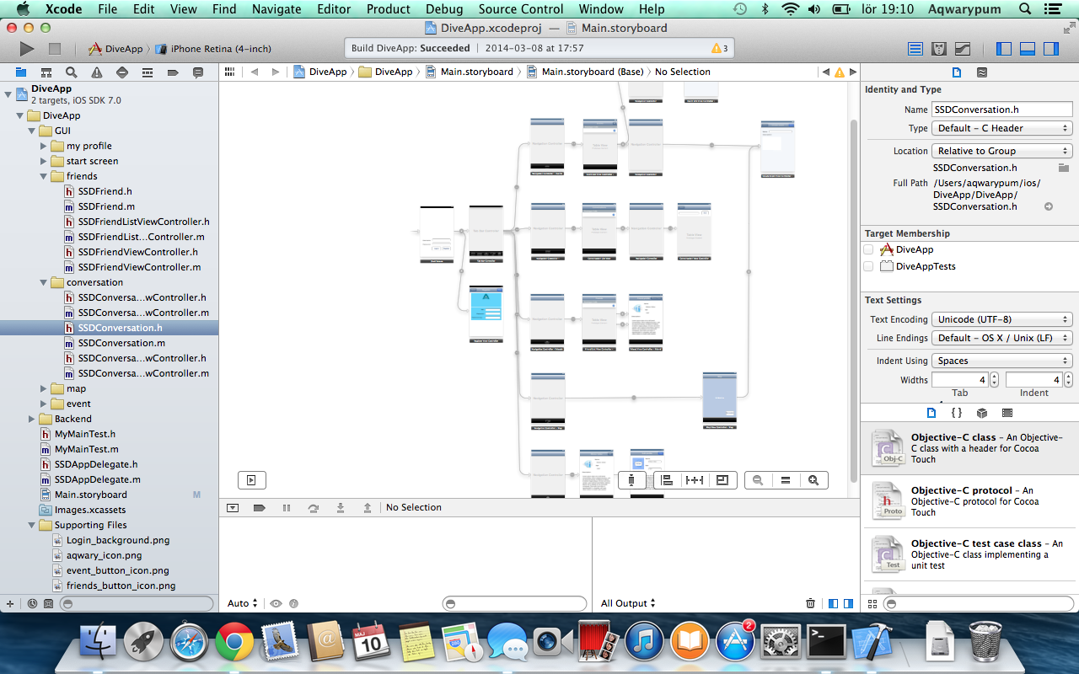
Task: Show the document outline in storyboard
Action: [x=251, y=480]
